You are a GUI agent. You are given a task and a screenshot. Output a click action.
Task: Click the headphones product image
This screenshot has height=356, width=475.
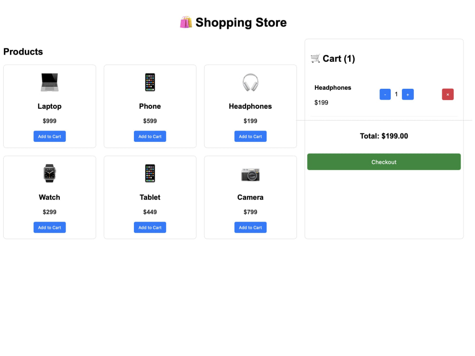pos(250,82)
